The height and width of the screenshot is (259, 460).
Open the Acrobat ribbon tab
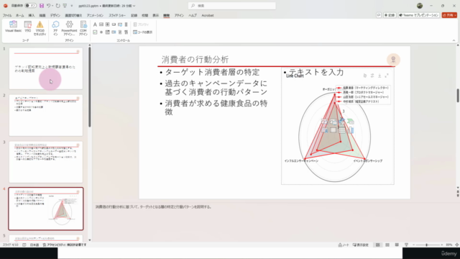coord(208,15)
